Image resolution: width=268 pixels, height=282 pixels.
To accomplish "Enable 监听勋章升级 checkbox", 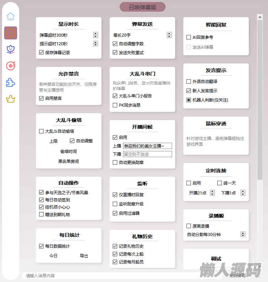I will [x=115, y=204].
